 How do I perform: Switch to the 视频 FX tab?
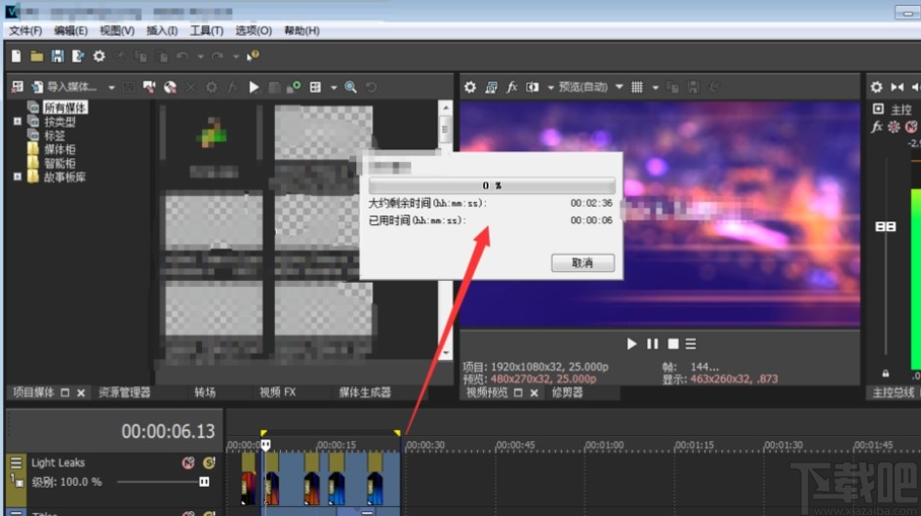point(278,392)
